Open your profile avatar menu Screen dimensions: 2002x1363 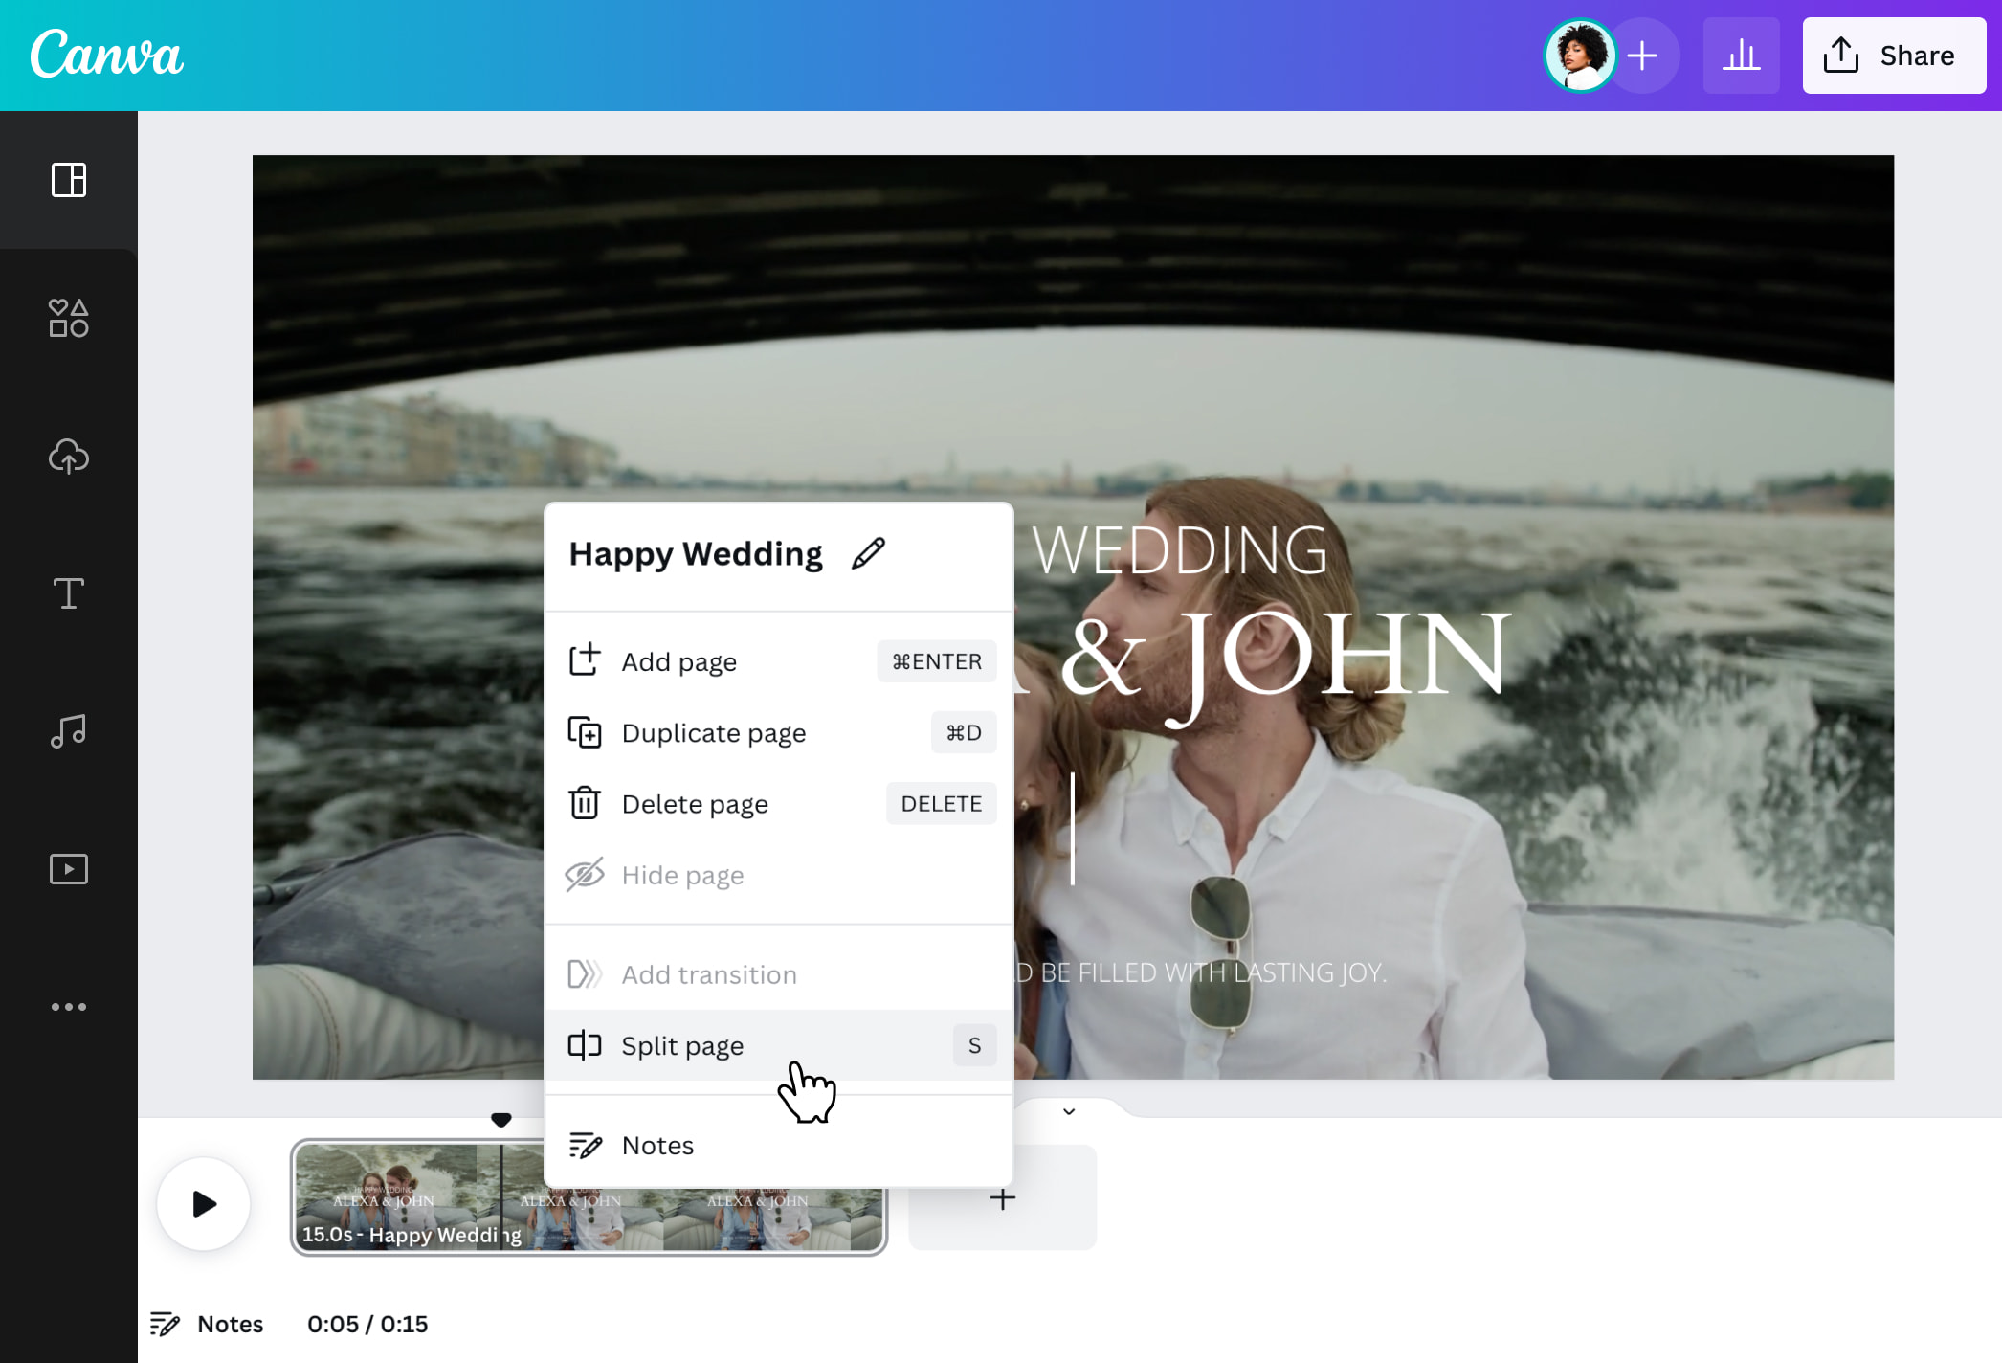1581,55
